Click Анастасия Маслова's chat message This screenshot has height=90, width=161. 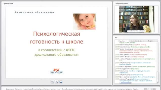135,60
